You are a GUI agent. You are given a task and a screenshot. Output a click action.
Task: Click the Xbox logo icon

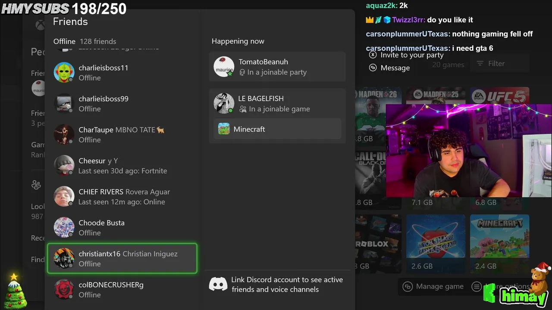(x=40, y=25)
